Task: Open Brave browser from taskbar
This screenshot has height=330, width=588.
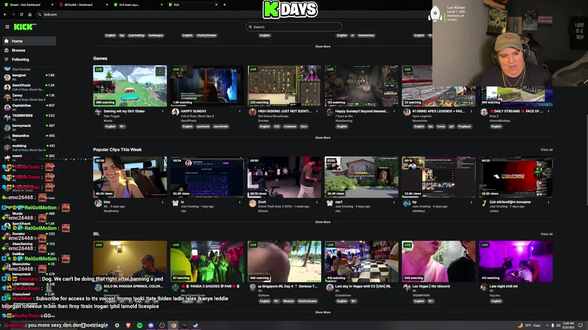Action: [128, 325]
